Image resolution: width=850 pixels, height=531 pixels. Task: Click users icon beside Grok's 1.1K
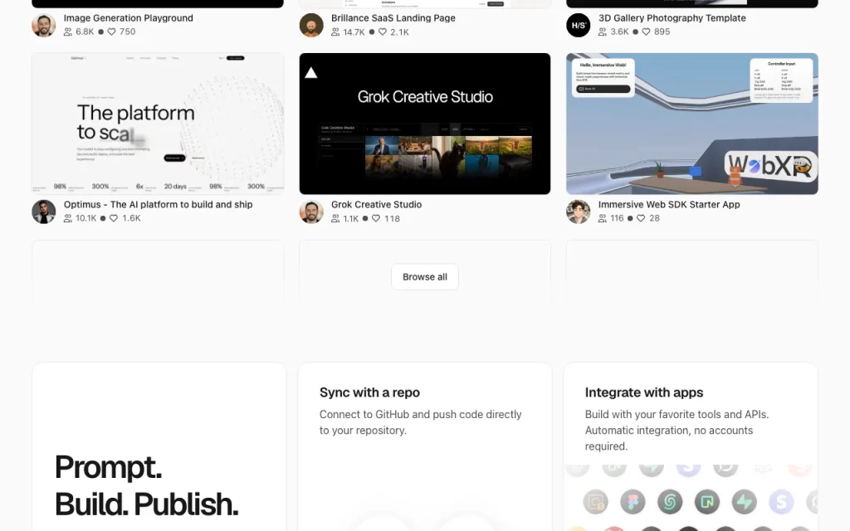(x=335, y=218)
